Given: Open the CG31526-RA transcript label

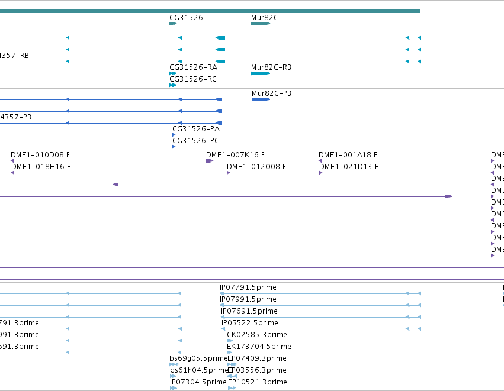Looking at the screenshot, I should tap(193, 67).
